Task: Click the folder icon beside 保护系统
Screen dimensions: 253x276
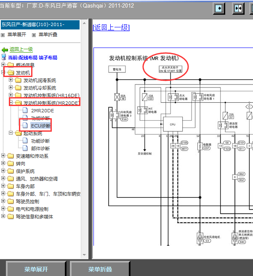Action: (x=11, y=171)
